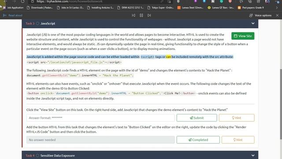
Task: Click the No answer needed field
Action: point(100,140)
